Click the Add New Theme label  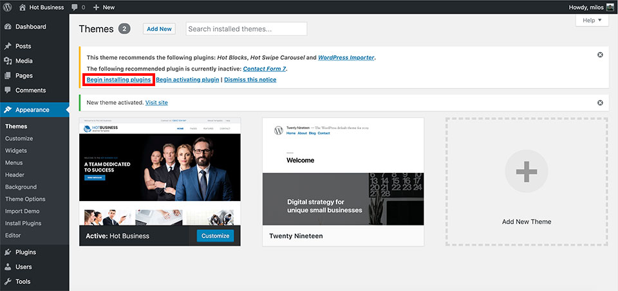pyautogui.click(x=527, y=222)
